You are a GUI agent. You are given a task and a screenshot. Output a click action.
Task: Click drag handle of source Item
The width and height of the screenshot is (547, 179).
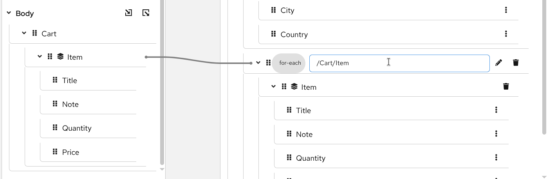(x=50, y=57)
